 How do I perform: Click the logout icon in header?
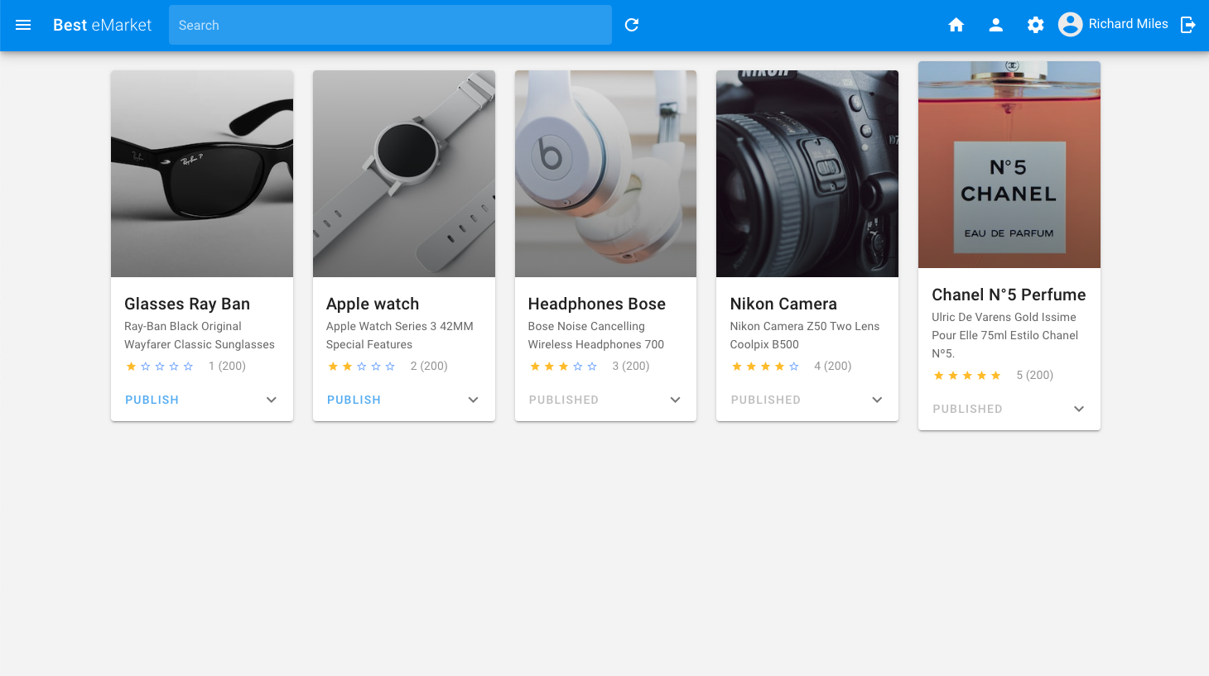pyautogui.click(x=1188, y=25)
